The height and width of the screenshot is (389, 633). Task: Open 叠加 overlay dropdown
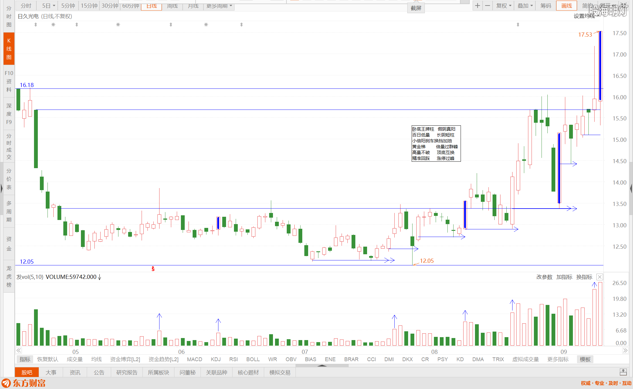[x=525, y=6]
